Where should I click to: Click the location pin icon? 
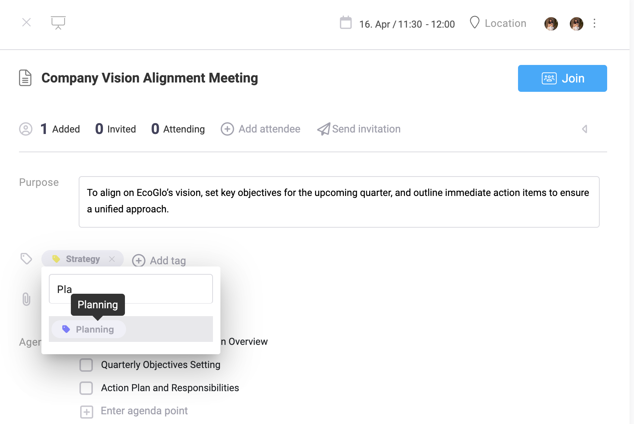pos(474,22)
